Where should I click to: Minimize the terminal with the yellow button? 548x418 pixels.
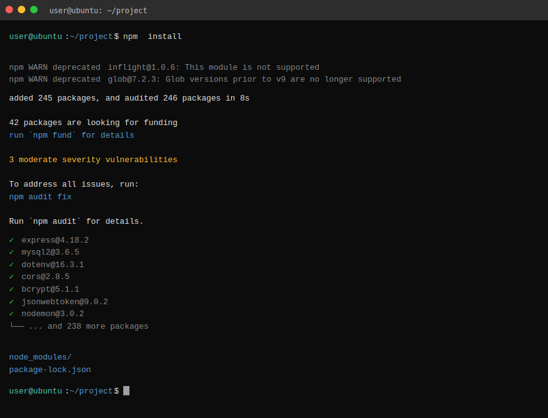[21, 10]
